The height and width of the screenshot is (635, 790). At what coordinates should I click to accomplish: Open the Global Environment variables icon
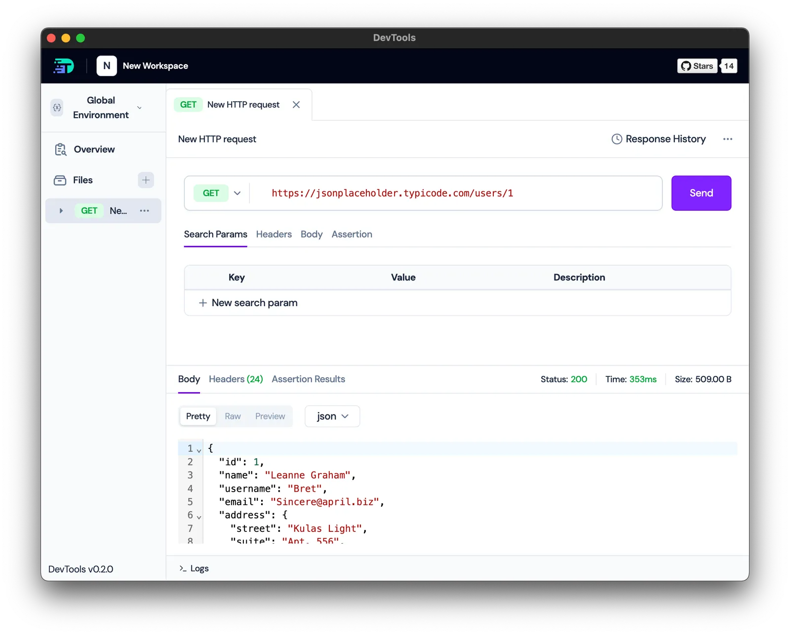coord(57,107)
